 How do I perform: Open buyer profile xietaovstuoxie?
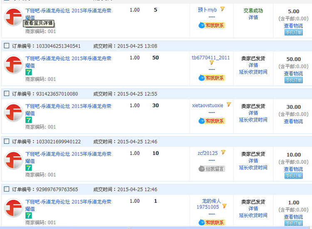pos(208,105)
